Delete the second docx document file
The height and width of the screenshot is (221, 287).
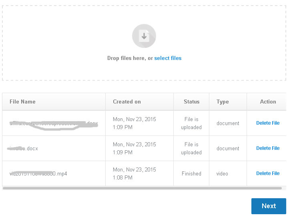pos(268,148)
